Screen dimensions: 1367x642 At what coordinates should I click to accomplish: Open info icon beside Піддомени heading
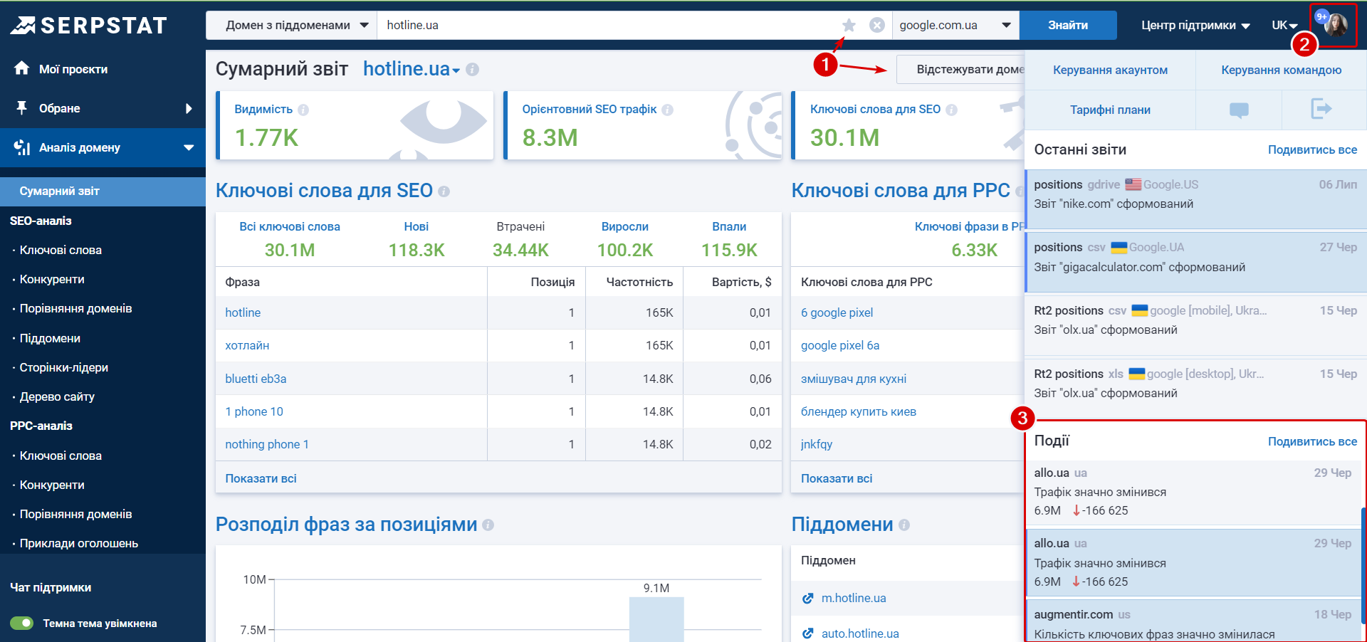pos(904,525)
